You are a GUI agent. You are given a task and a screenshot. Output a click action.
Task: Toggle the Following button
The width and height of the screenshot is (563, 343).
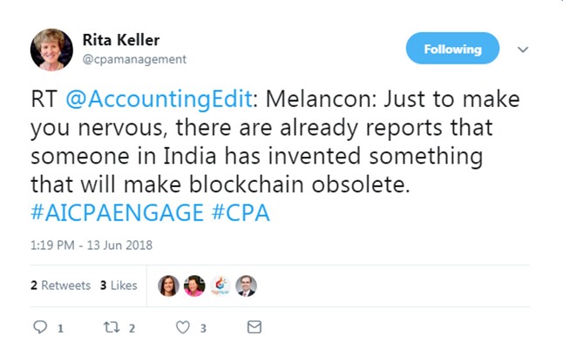[452, 49]
